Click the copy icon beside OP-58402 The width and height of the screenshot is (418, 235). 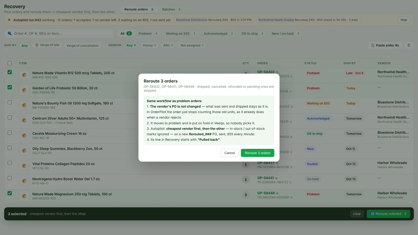[x=277, y=72]
